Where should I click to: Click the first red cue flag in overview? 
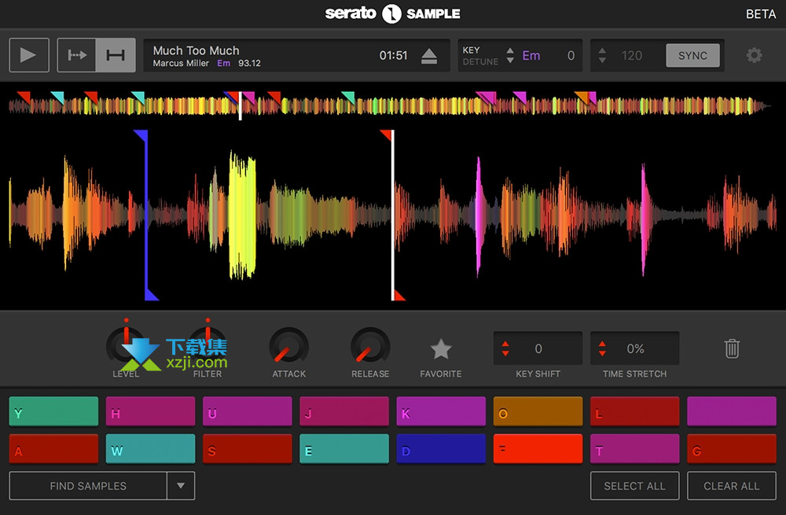point(24,97)
